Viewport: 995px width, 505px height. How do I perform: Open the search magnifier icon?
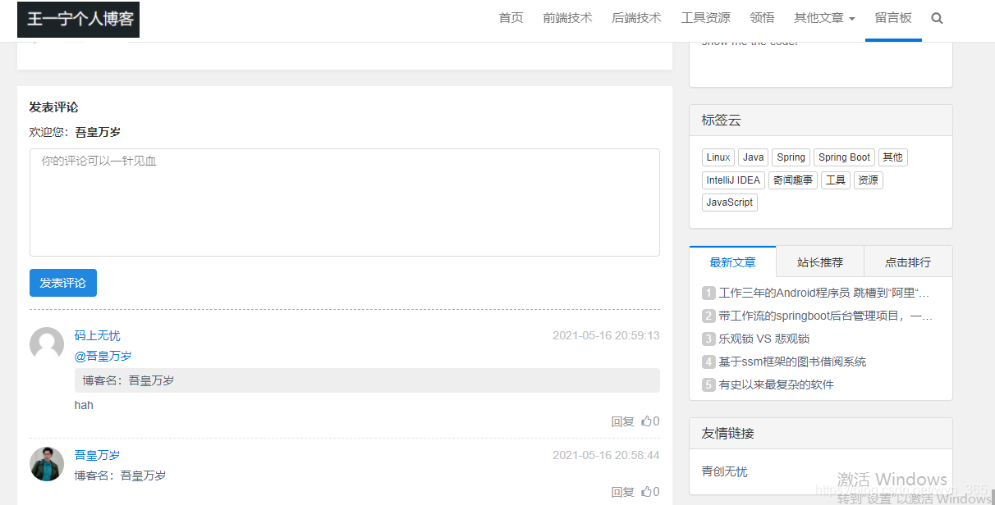click(x=937, y=17)
